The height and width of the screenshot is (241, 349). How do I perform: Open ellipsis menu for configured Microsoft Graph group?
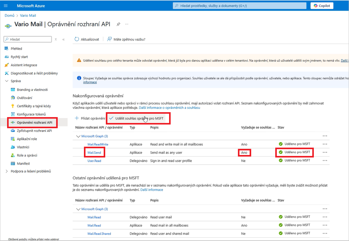pos(325,136)
